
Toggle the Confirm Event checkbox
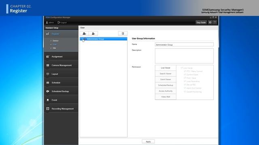point(185,75)
